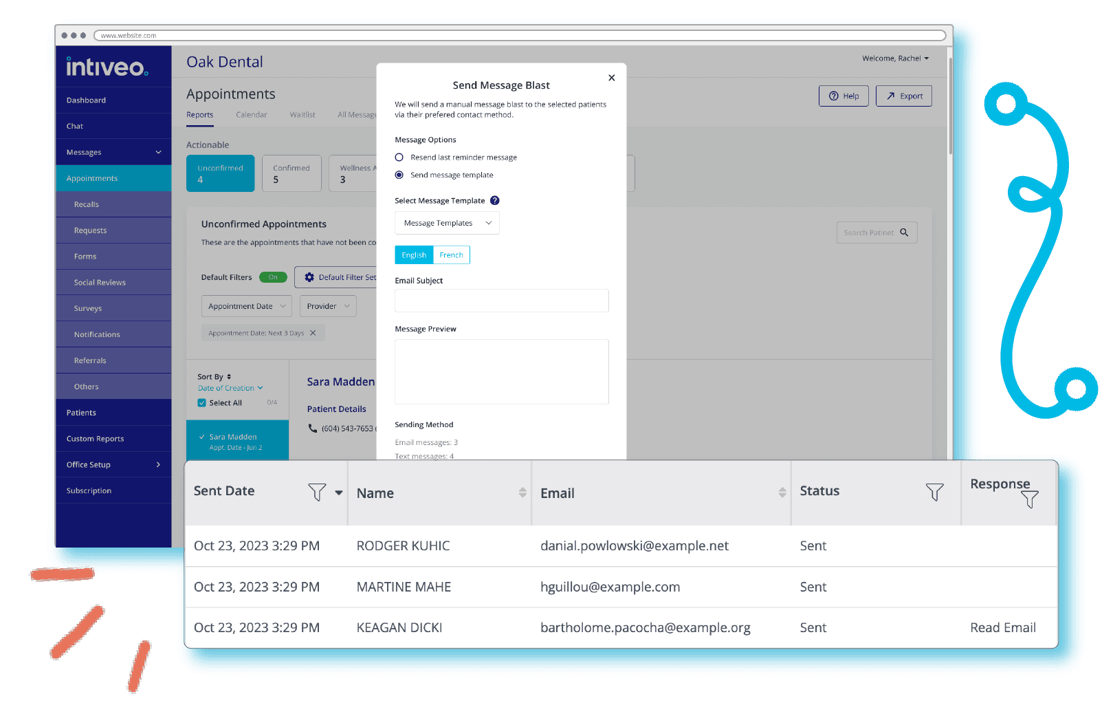Toggle the Default Filters On switch
This screenshot has height=714, width=1113.
(273, 277)
